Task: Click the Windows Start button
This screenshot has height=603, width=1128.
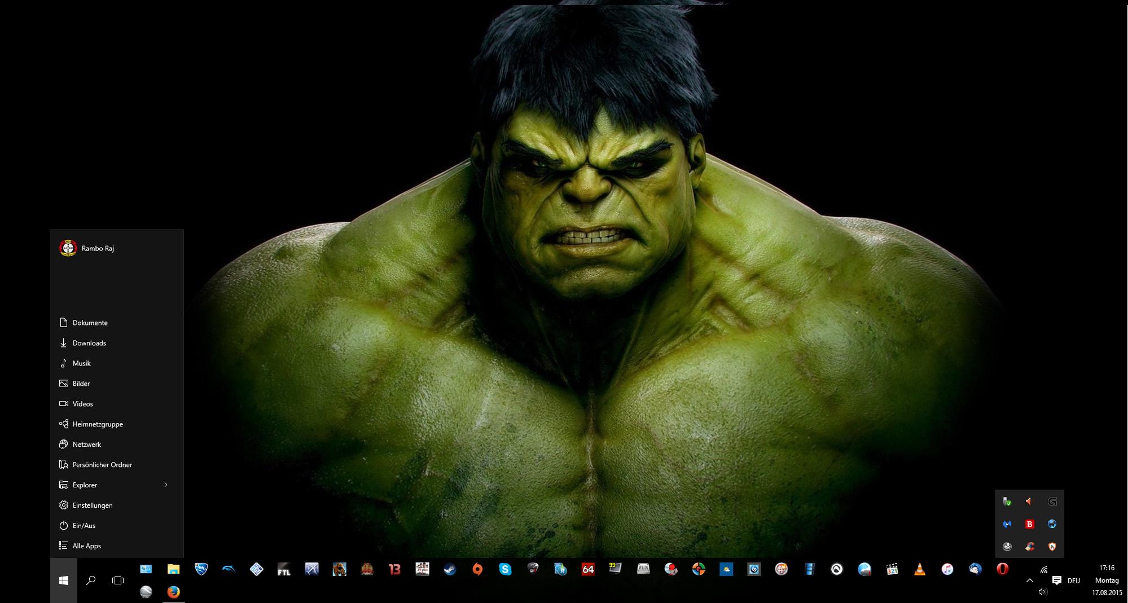Action: (x=64, y=580)
